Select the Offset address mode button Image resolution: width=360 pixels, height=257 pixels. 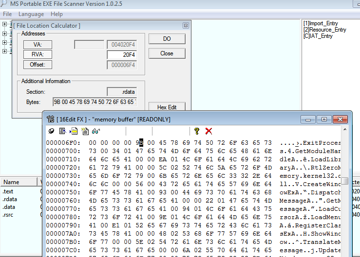[38, 65]
